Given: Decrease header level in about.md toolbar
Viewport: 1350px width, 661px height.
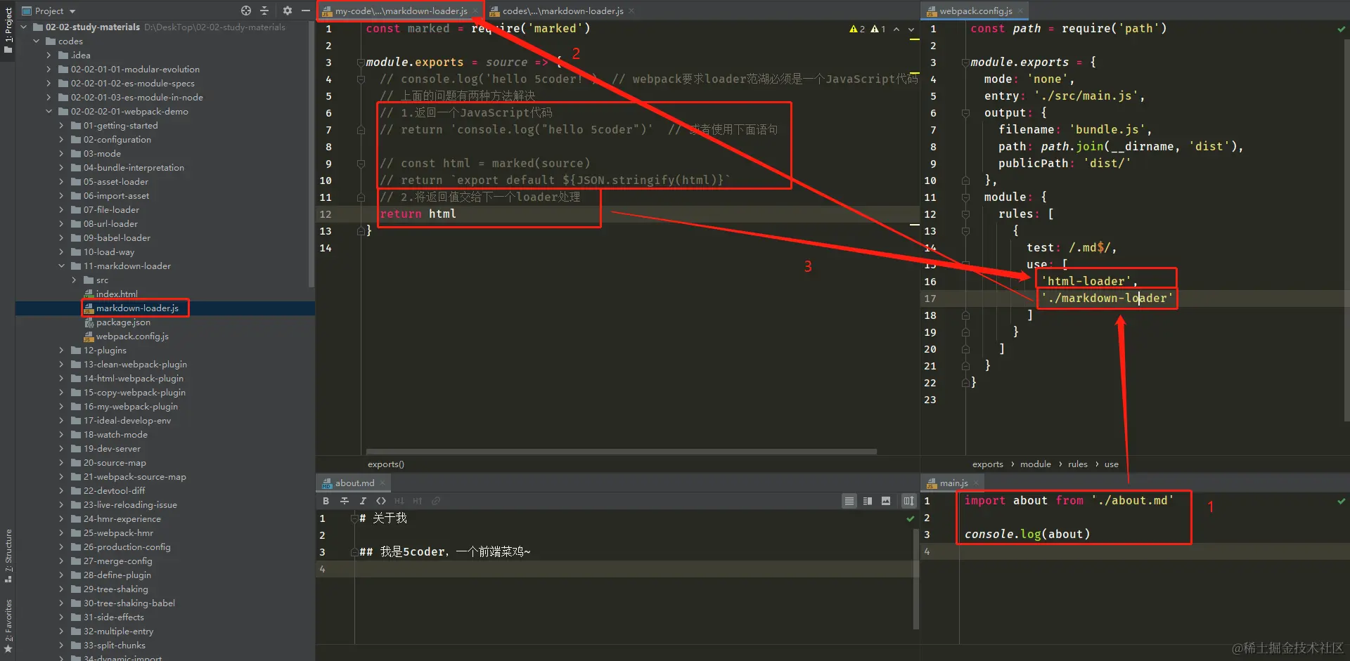Looking at the screenshot, I should click(x=399, y=501).
